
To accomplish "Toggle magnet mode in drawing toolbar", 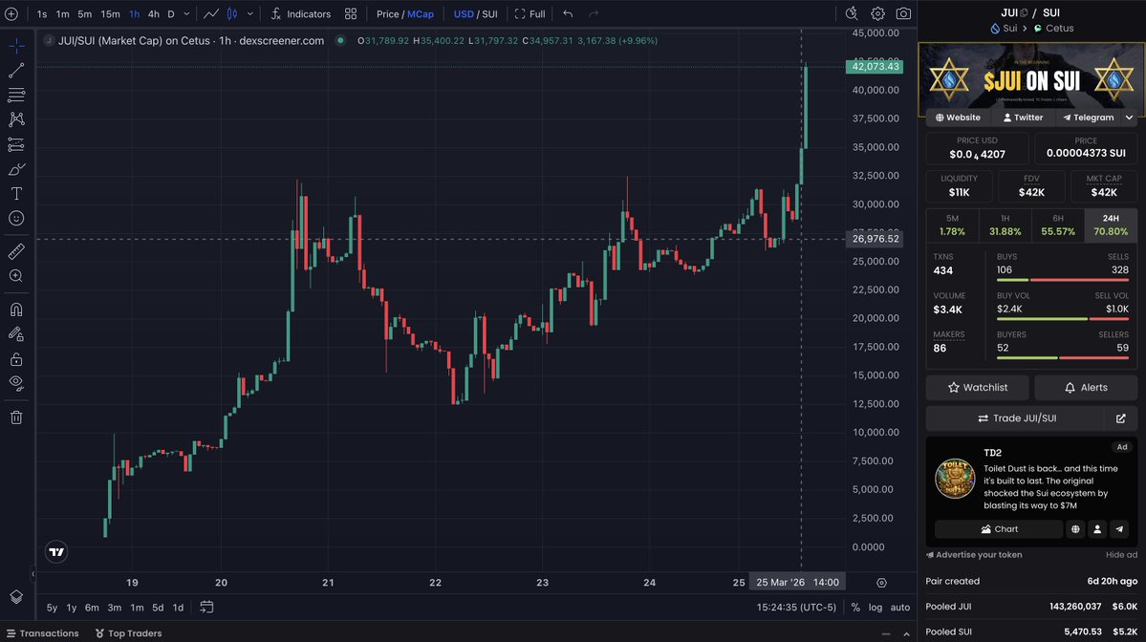I will (x=16, y=310).
